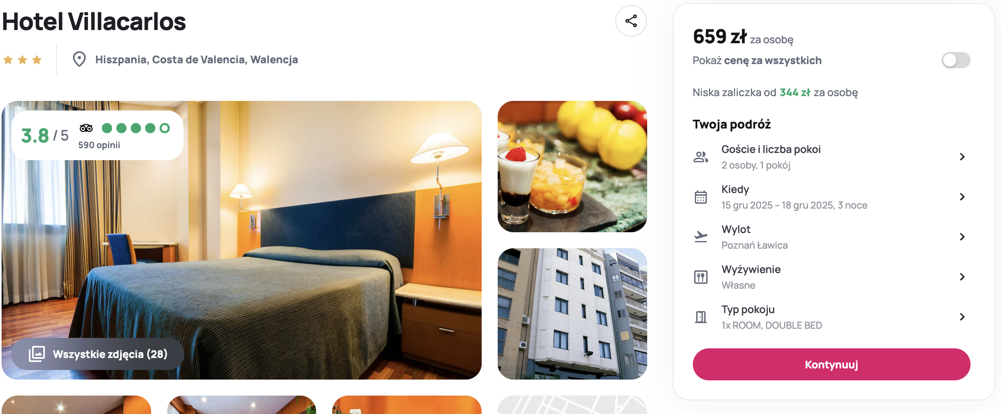Click the airplane departure icon
Viewport: 1001px width, 414px height.
click(x=700, y=237)
